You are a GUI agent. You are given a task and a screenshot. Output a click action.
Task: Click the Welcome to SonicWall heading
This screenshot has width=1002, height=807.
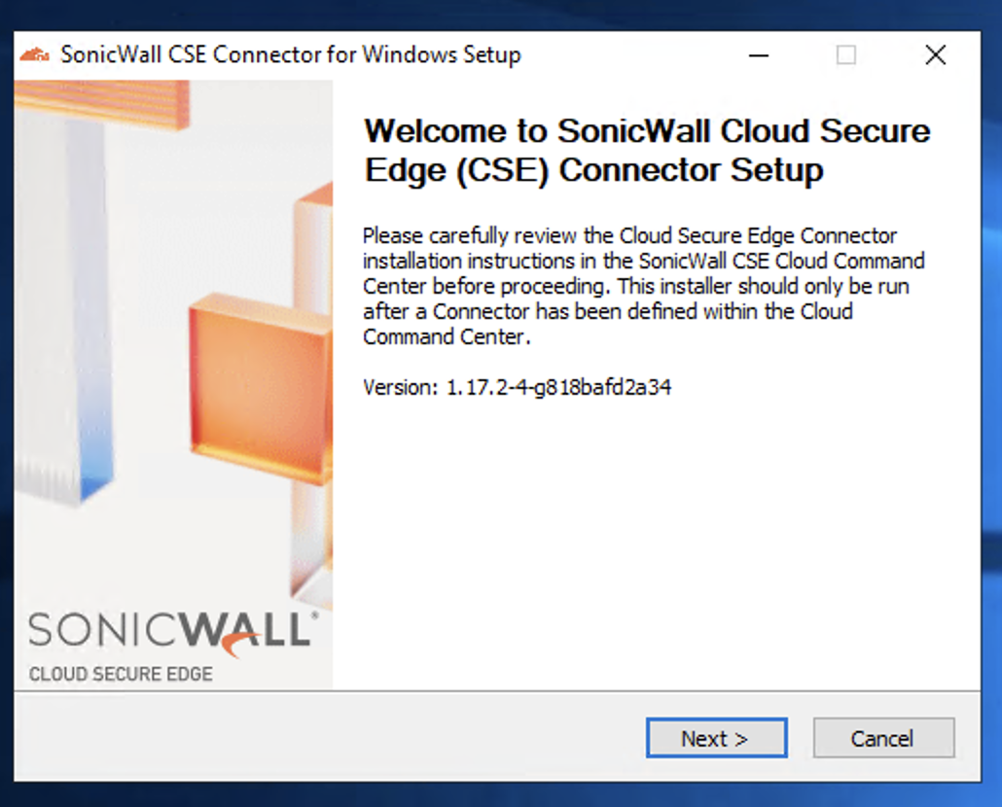(646, 150)
